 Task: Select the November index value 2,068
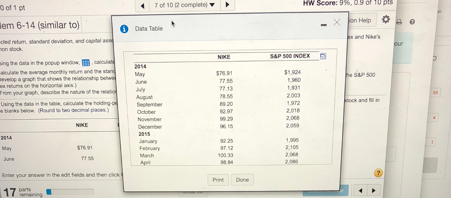293,118
